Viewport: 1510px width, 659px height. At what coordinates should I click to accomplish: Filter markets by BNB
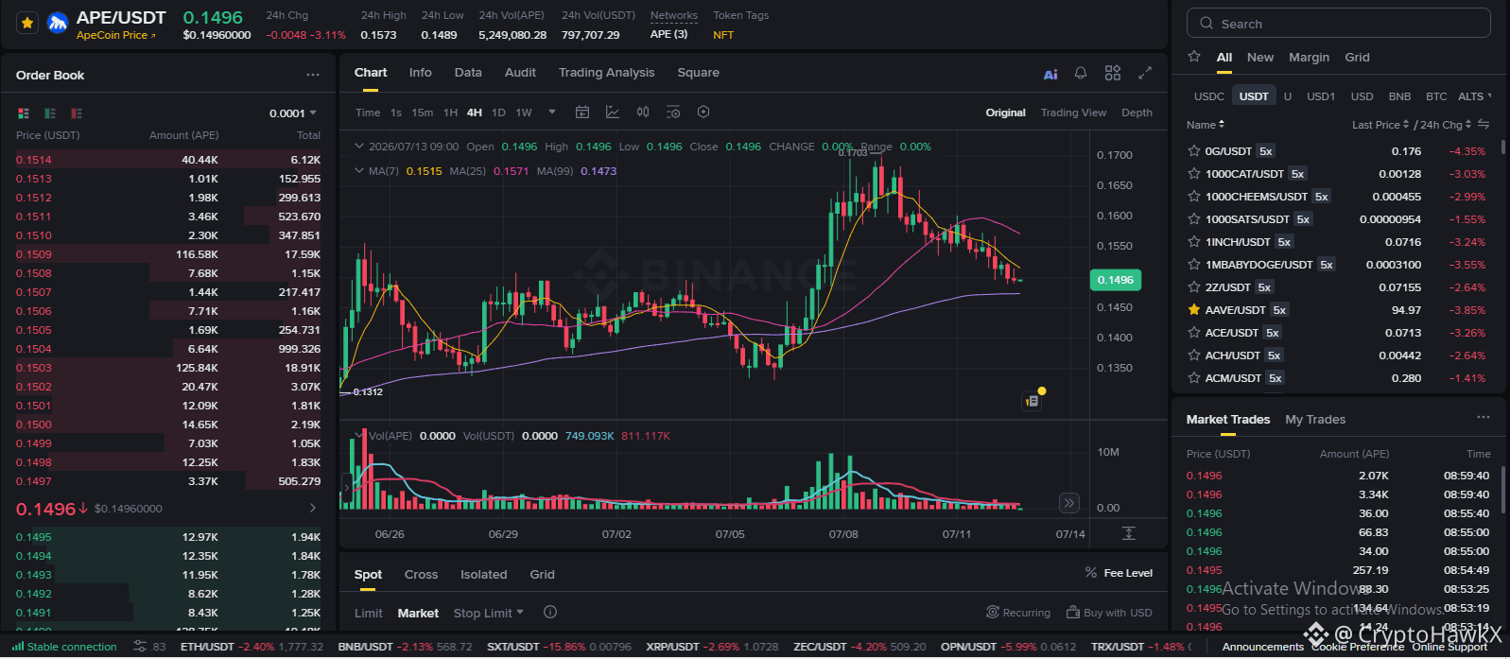click(1399, 96)
